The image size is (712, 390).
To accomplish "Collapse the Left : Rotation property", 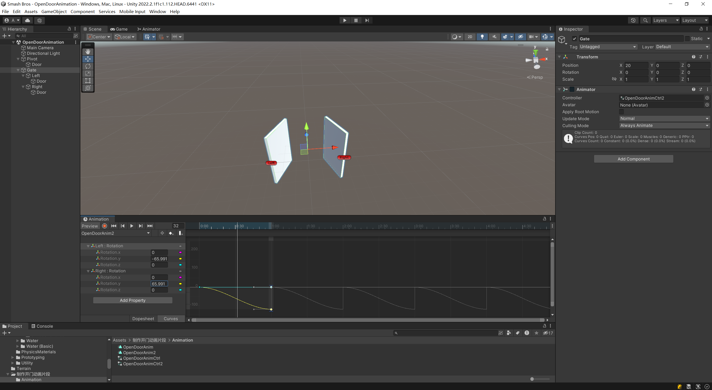I will [88, 246].
